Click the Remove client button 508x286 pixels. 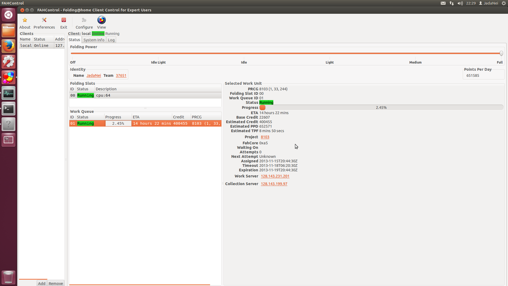[x=56, y=283]
